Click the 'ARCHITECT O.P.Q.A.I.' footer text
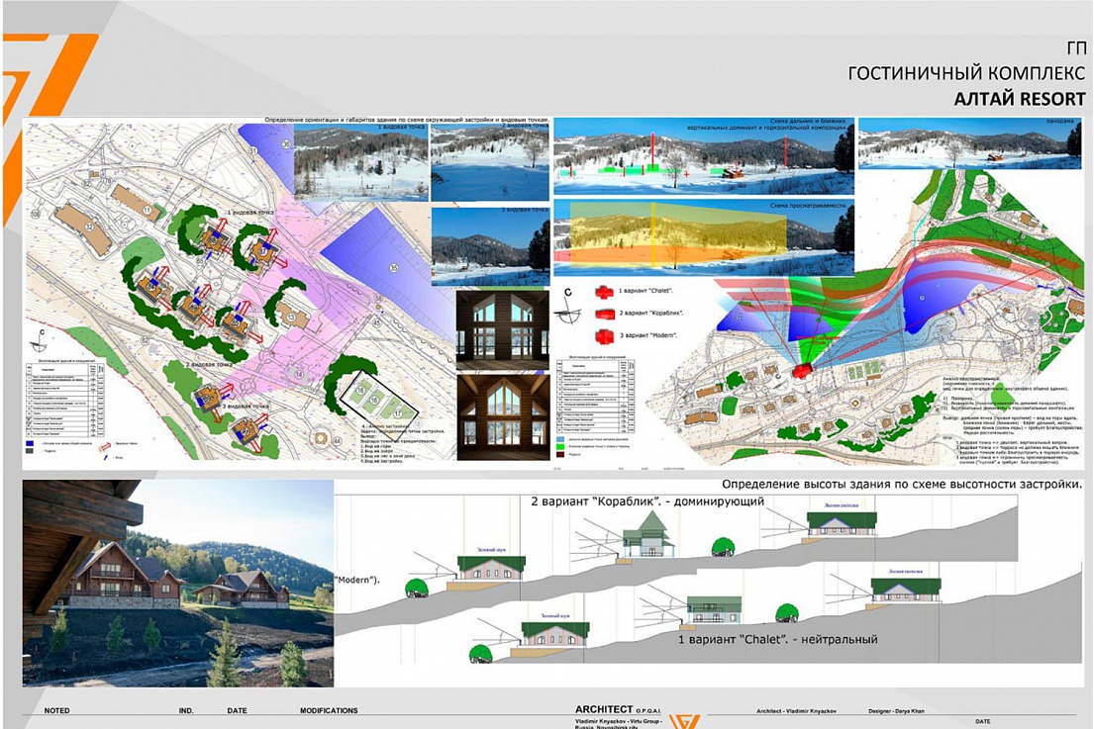1094x729 pixels. click(618, 709)
